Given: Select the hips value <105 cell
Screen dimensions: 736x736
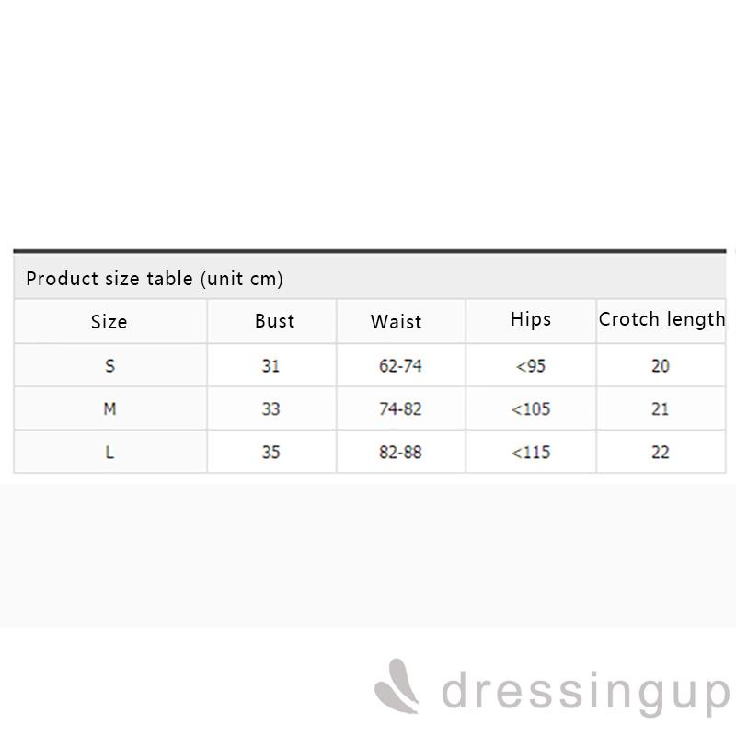Looking at the screenshot, I should [531, 409].
